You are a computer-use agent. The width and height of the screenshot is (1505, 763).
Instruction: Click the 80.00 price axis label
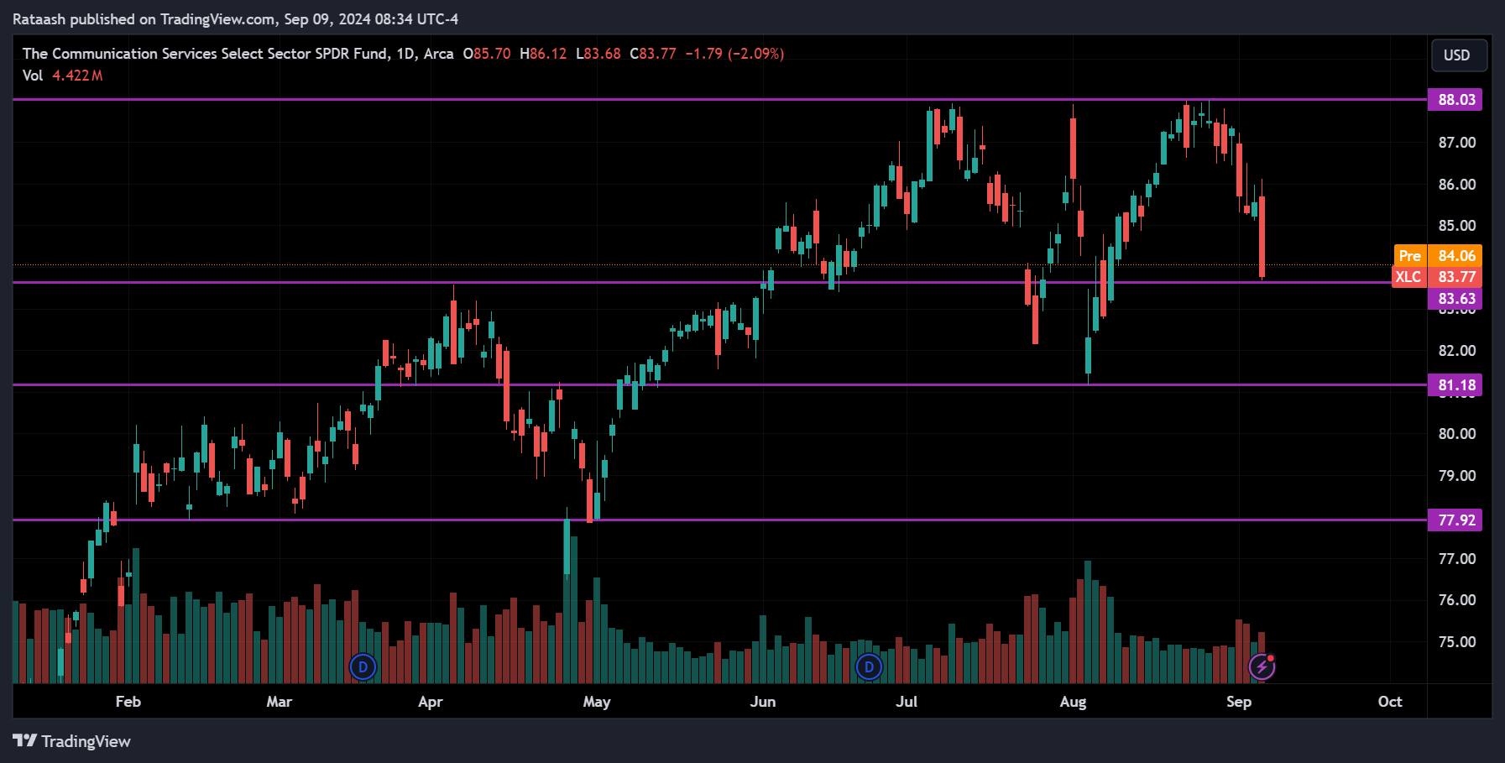(x=1457, y=434)
